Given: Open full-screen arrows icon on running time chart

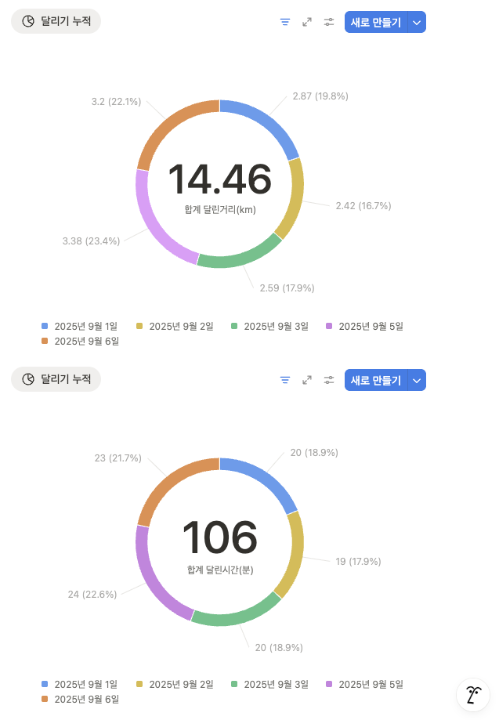Looking at the screenshot, I should click(307, 380).
